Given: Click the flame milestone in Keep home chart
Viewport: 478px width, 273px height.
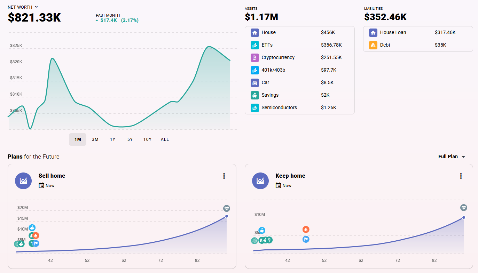Looking at the screenshot, I should [306, 230].
